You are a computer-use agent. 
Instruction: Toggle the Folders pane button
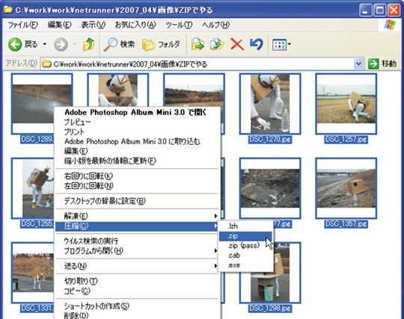[161, 45]
